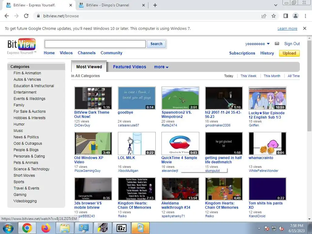Show hidden system tray icons
The width and height of the screenshot is (312, 234).
tap(259, 229)
